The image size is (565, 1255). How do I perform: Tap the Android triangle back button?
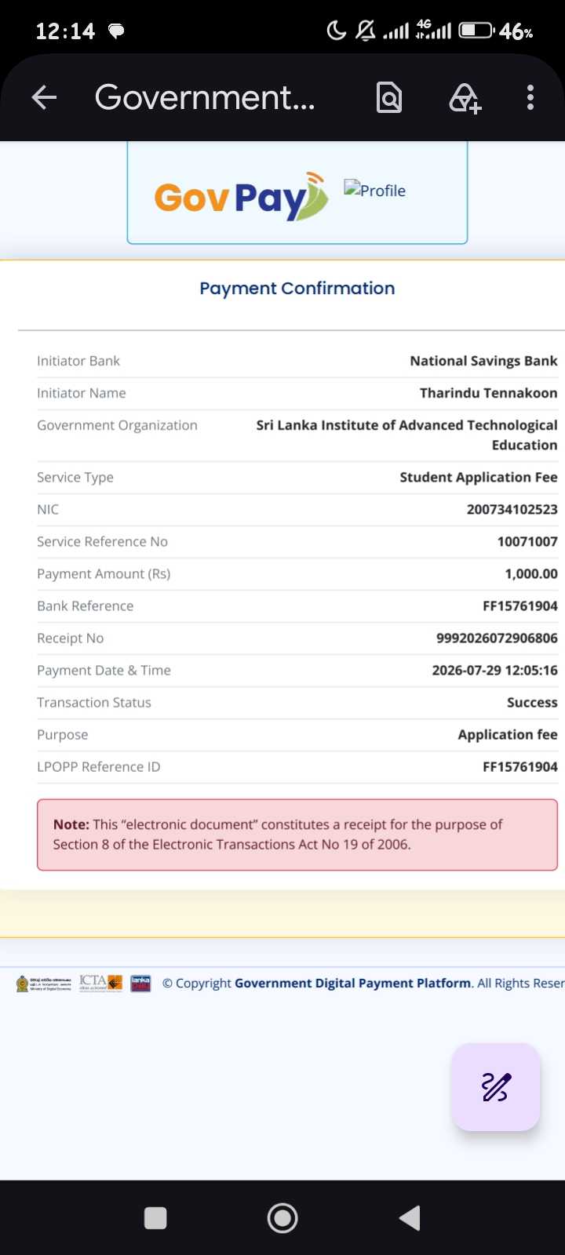pos(410,1218)
